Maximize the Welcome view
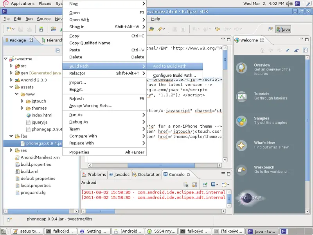This screenshot has height=235, width=313. point(307,40)
